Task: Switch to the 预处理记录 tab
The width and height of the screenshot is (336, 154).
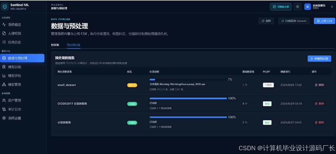Action: [73, 45]
